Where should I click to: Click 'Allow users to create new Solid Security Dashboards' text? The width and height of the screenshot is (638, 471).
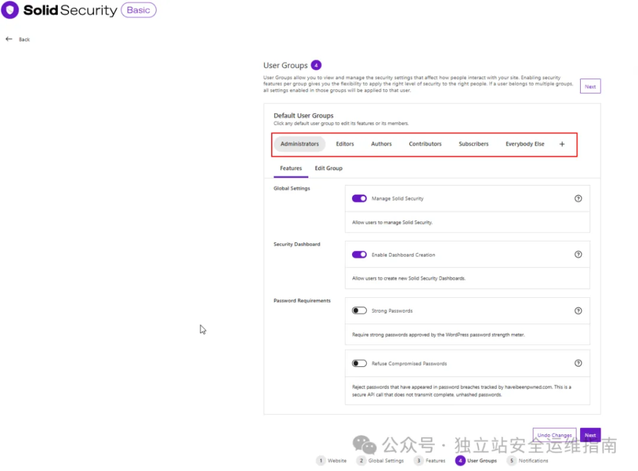pos(409,278)
